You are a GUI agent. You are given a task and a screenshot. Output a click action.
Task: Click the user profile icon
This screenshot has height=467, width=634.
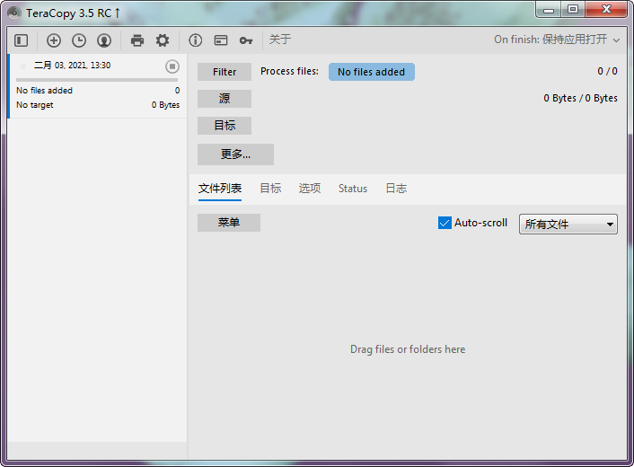(x=104, y=40)
